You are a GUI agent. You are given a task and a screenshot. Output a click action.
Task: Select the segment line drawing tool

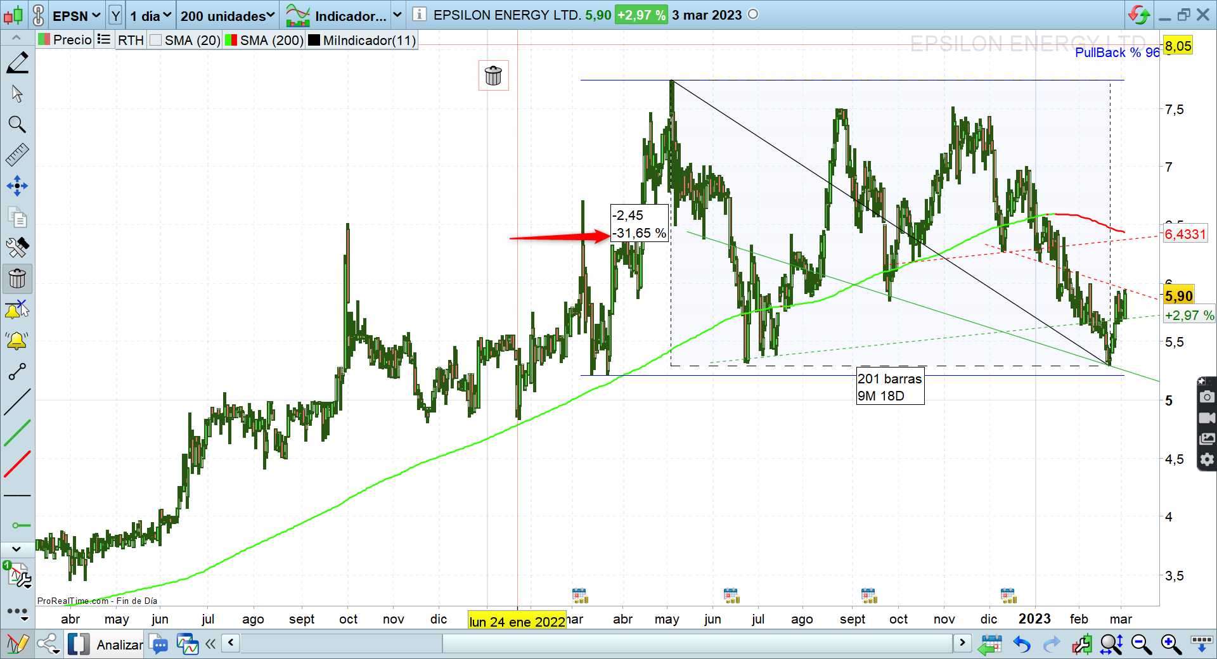(x=17, y=372)
